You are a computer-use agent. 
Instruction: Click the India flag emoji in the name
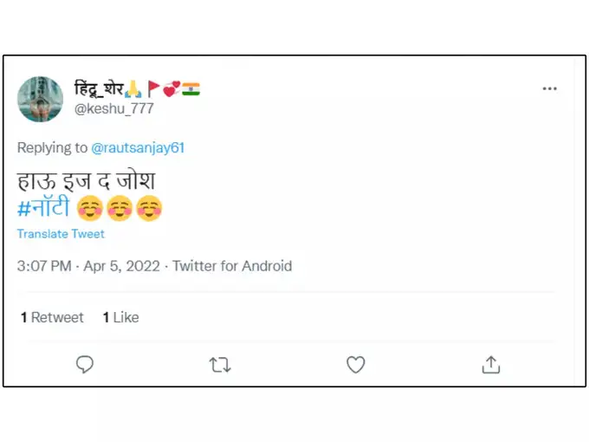pyautogui.click(x=191, y=88)
